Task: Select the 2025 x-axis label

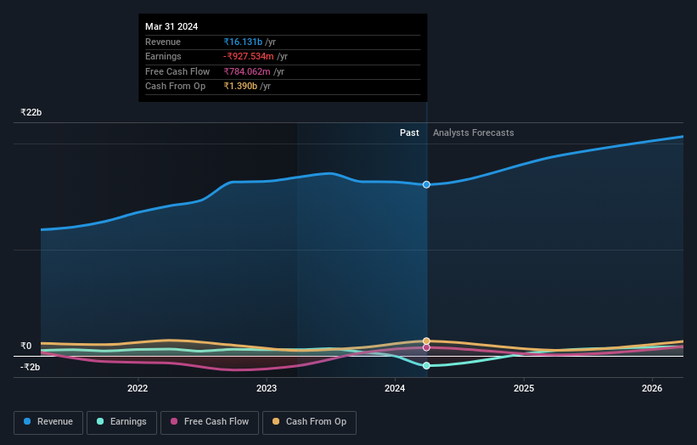Action: (524, 389)
